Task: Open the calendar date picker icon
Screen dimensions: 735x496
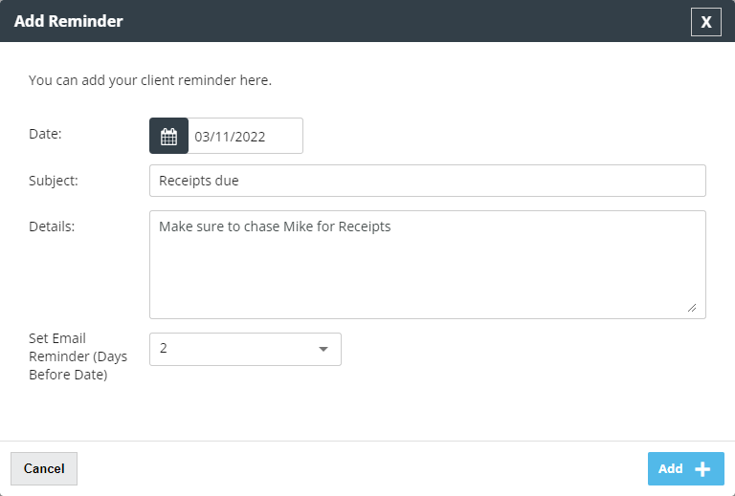Action: tap(168, 136)
